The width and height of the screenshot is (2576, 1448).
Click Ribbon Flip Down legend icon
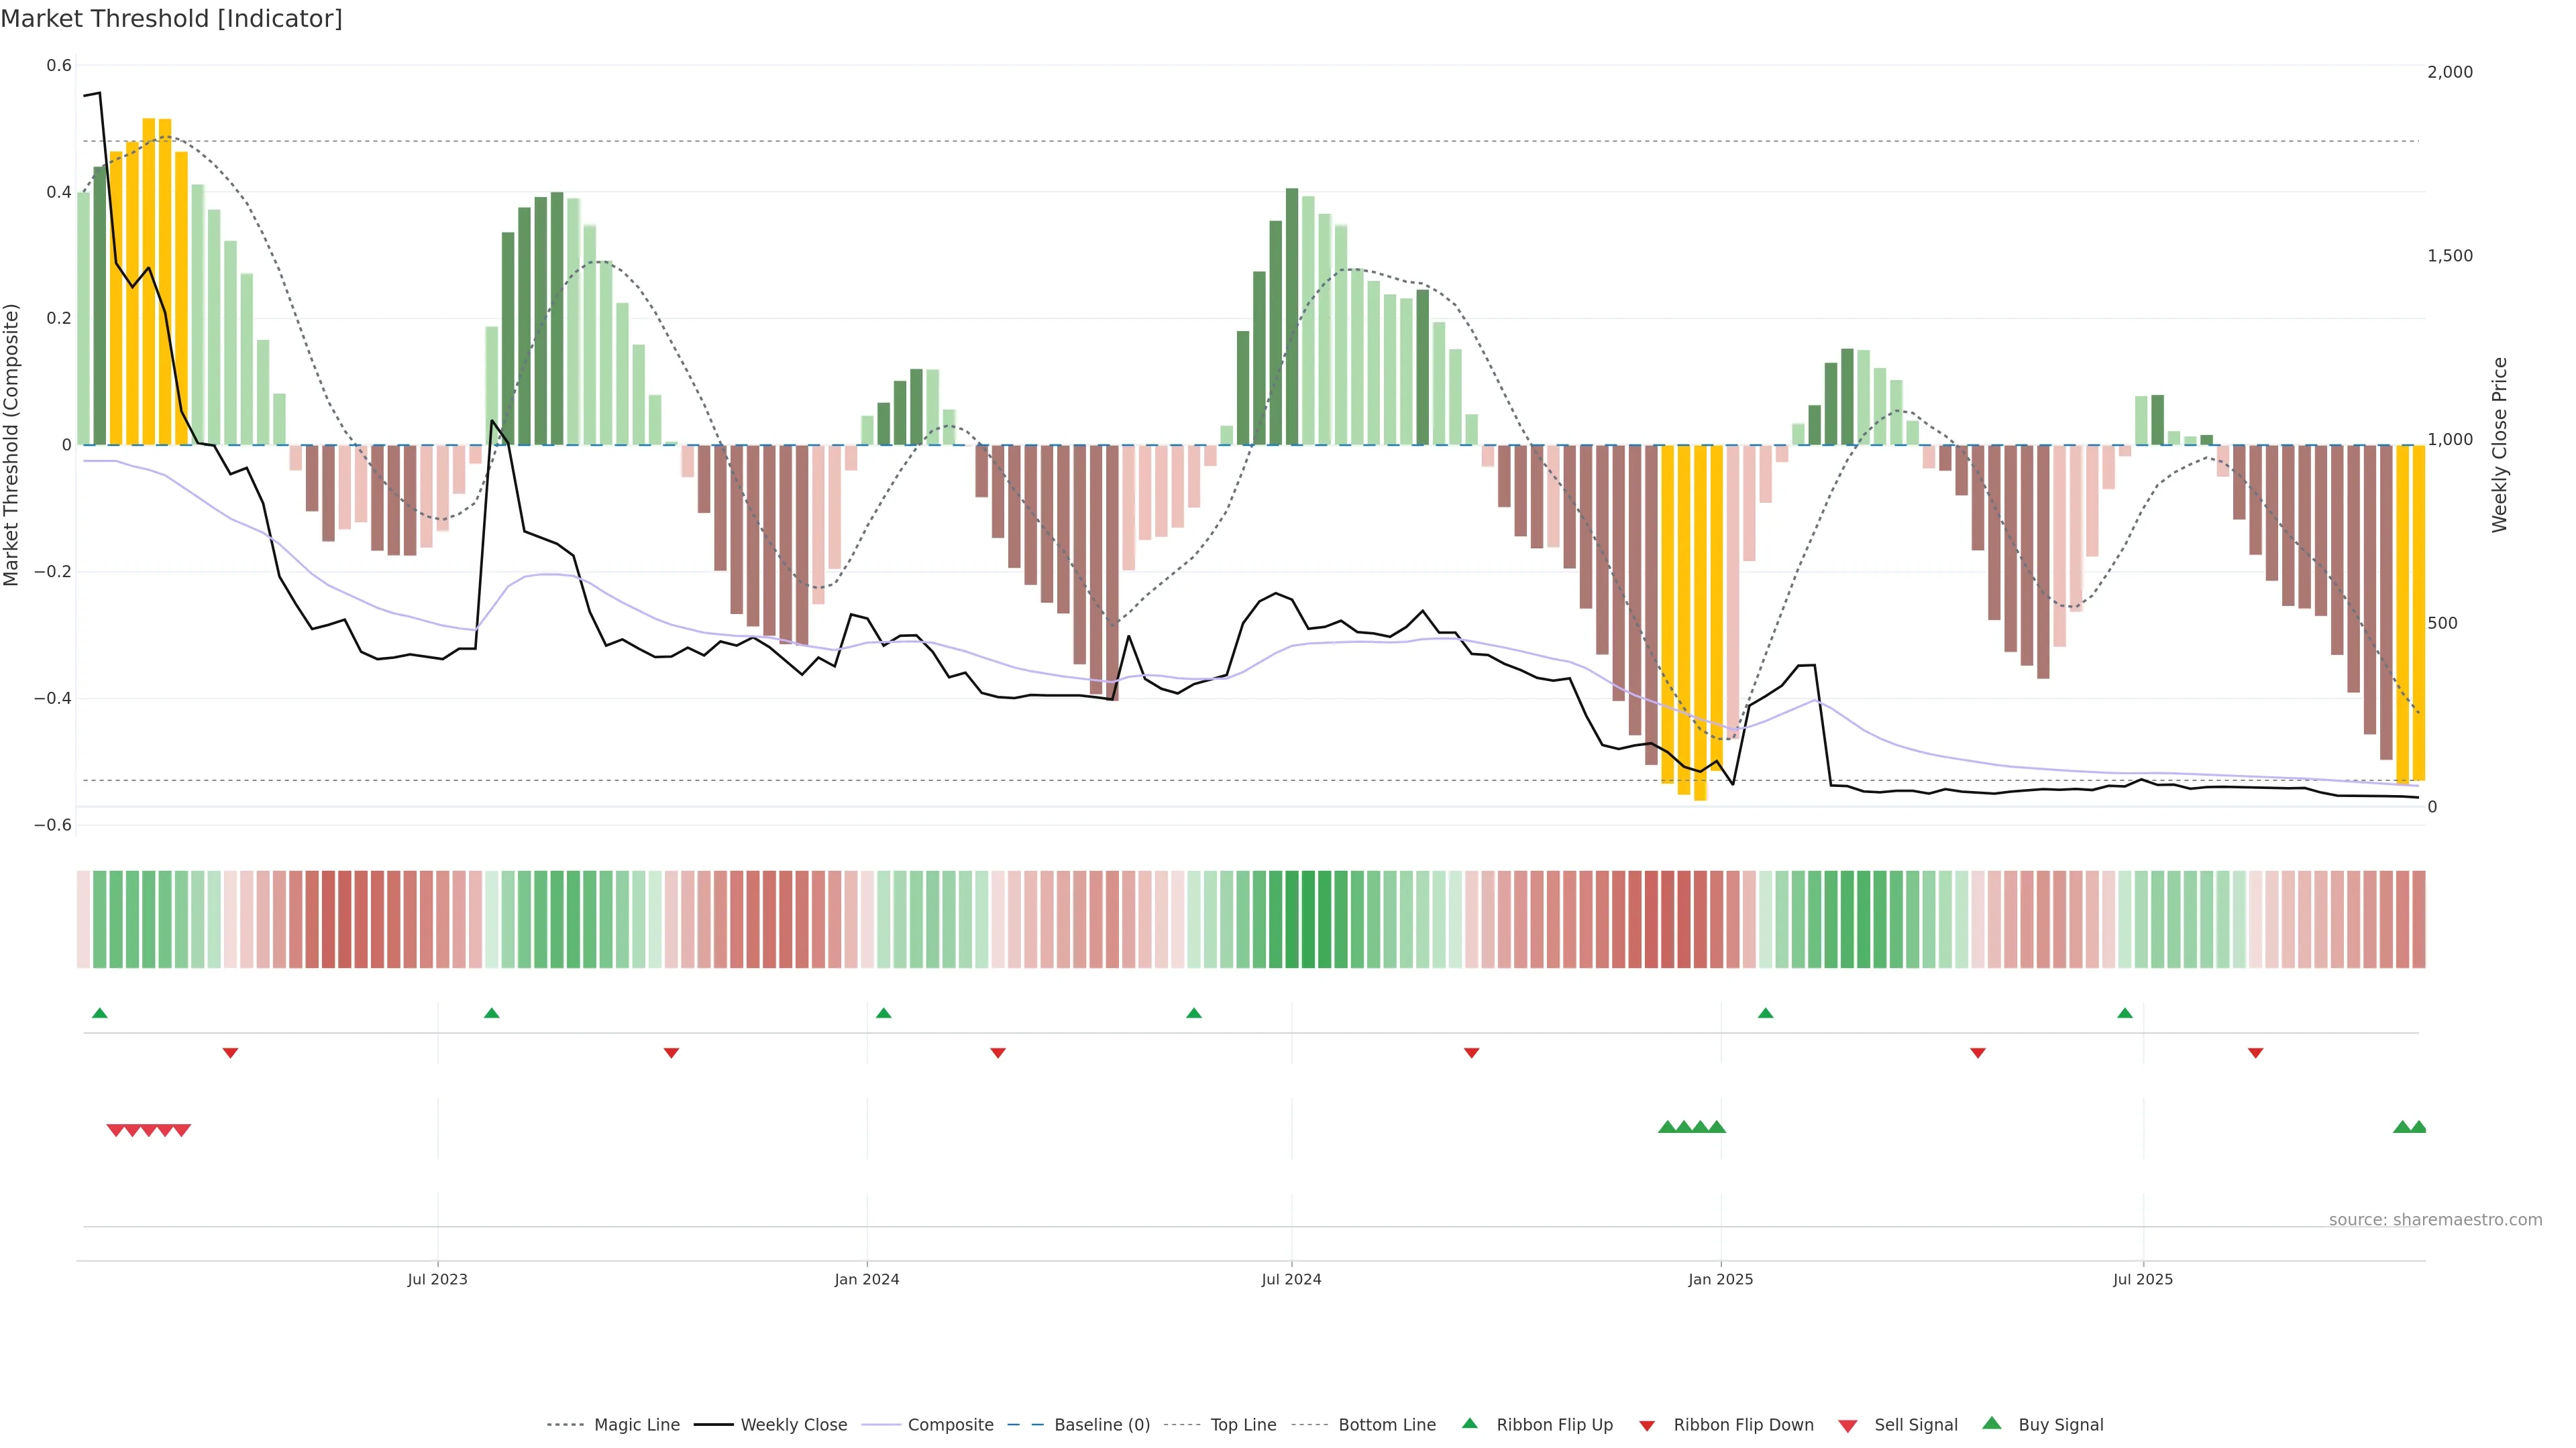1647,1426
